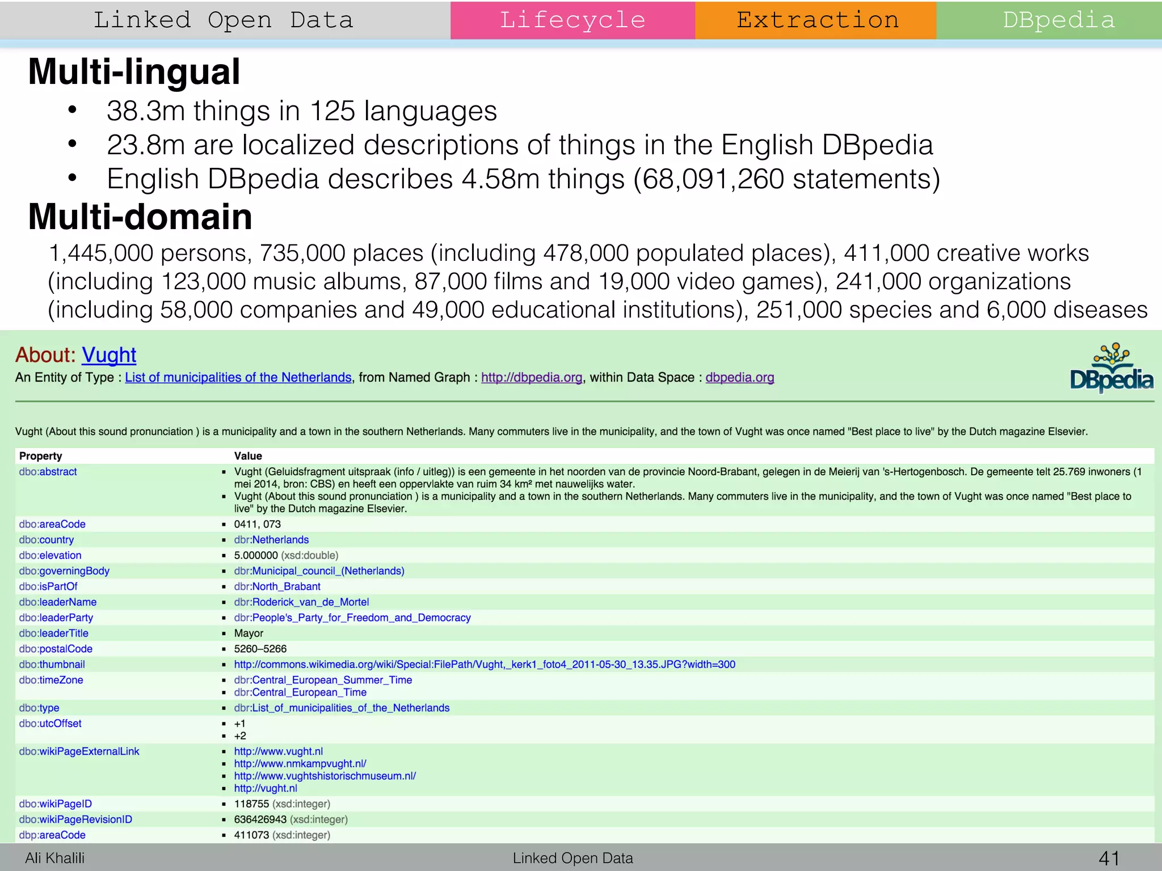Click the dbo:country property

coord(46,540)
